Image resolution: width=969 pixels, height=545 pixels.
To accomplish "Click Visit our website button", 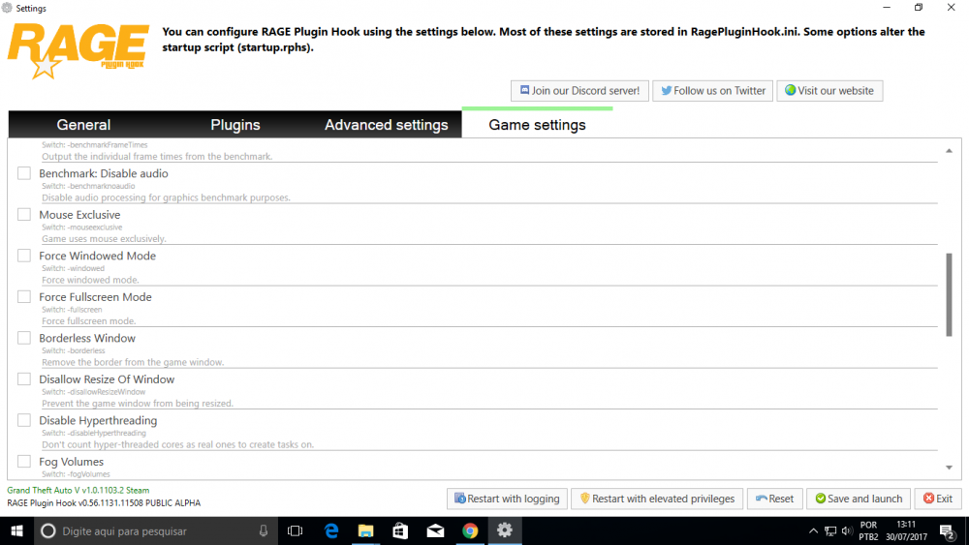I will (x=829, y=91).
